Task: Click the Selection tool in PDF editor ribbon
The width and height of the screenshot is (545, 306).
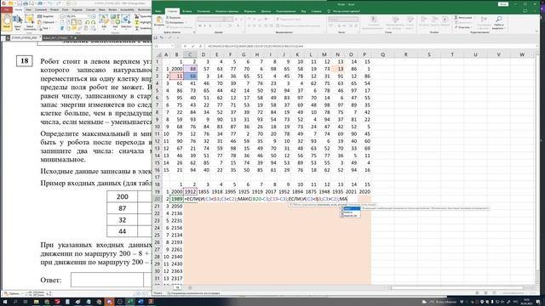Action: 126,21
